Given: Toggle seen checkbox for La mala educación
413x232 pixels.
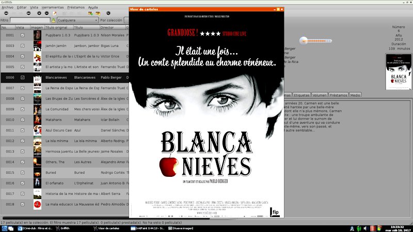Looking at the screenshot, I should point(22,204).
